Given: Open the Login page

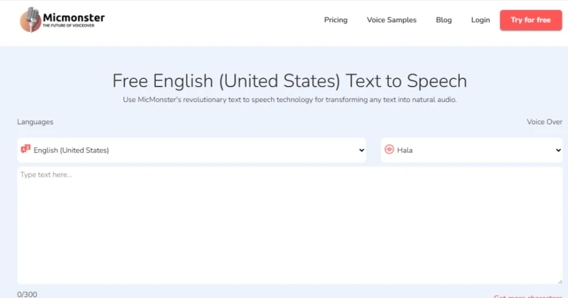Looking at the screenshot, I should coord(480,20).
